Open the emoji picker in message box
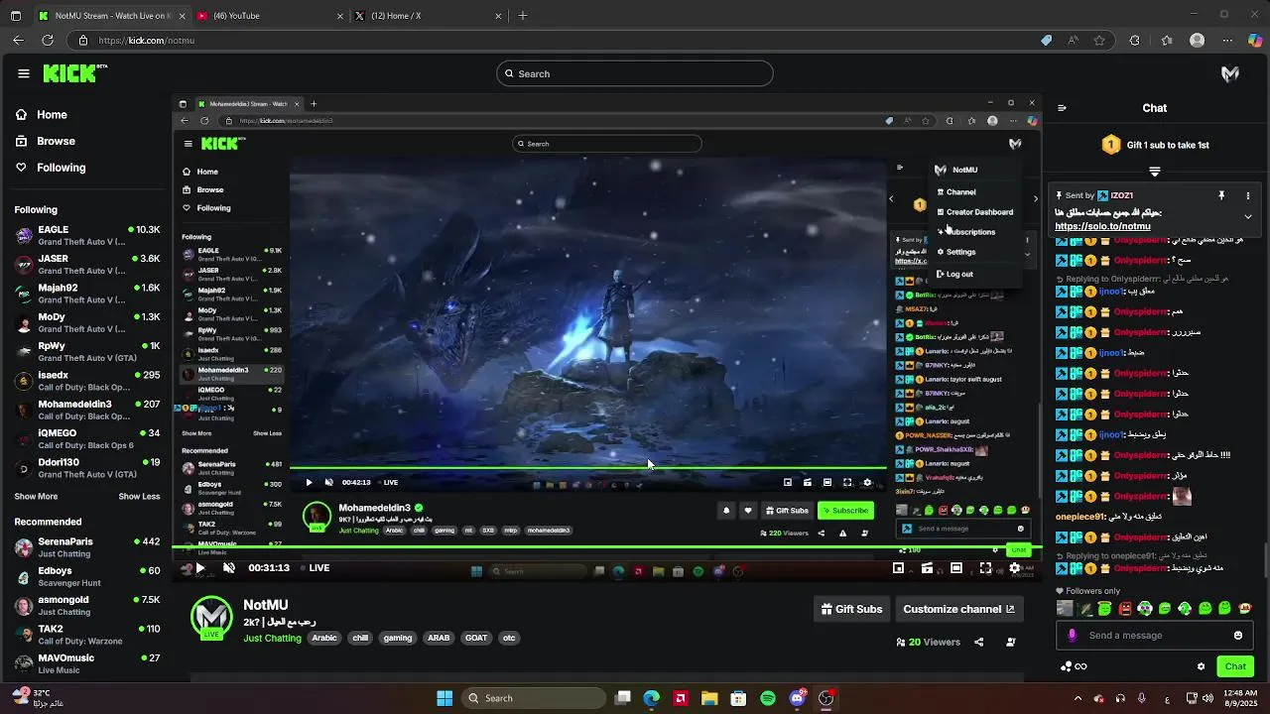 click(x=1238, y=636)
